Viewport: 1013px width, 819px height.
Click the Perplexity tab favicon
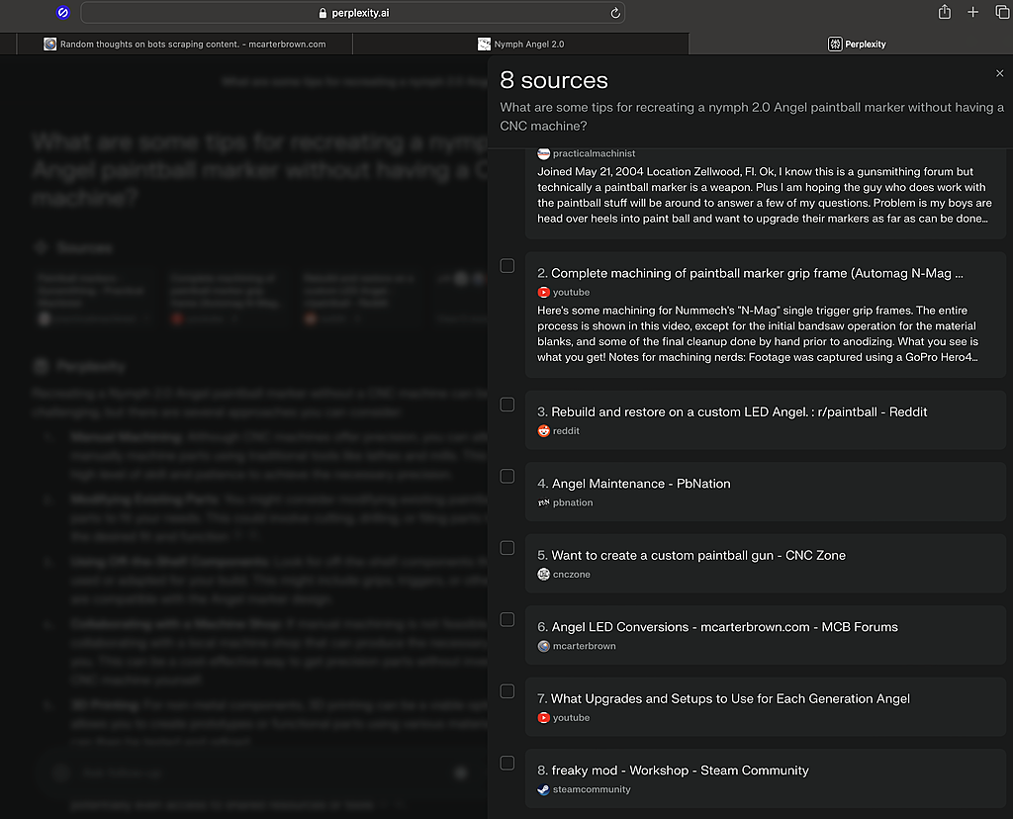tap(835, 44)
